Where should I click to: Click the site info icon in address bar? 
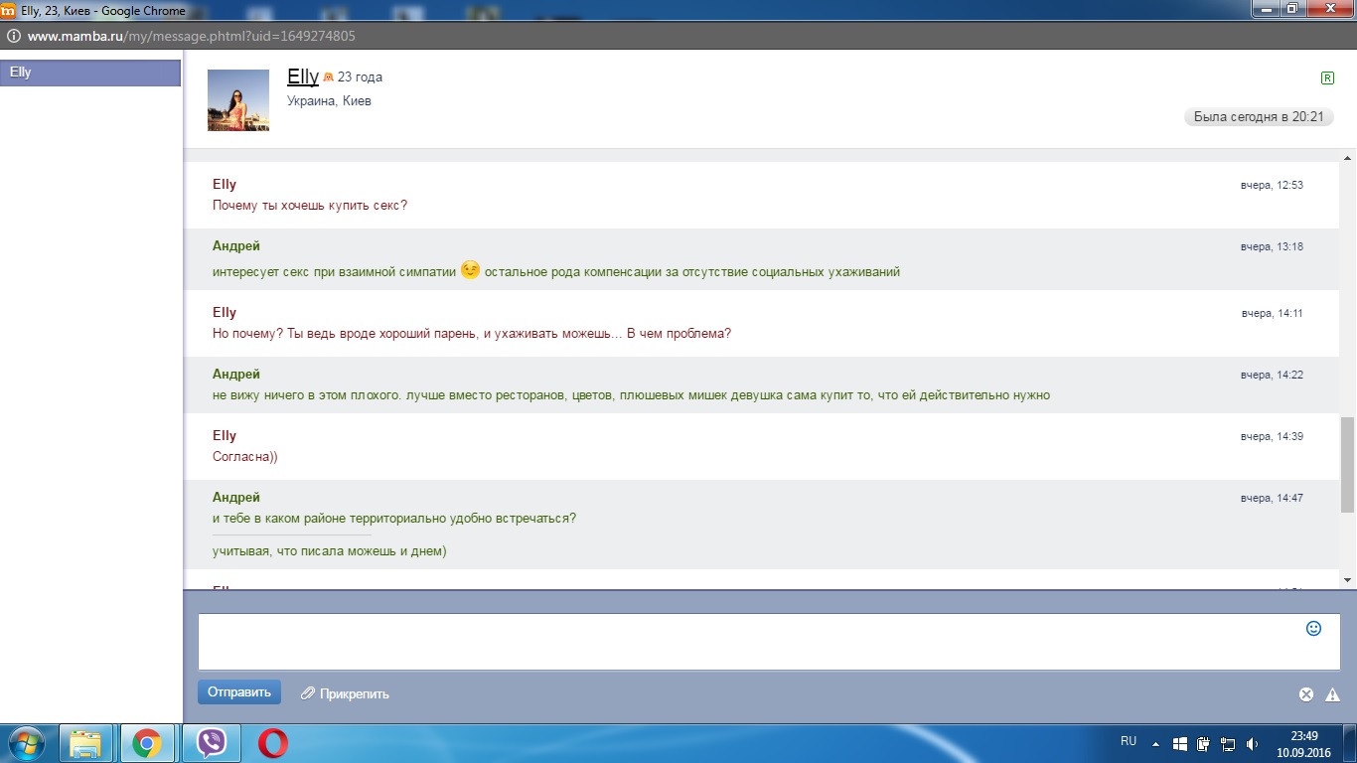pos(14,36)
